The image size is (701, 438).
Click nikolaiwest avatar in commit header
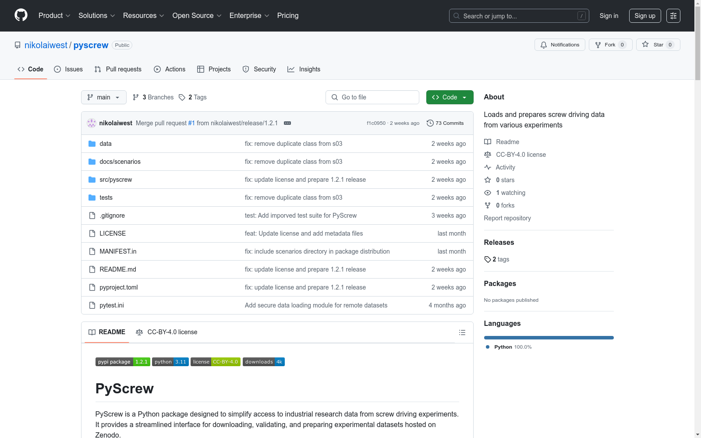[x=92, y=123]
